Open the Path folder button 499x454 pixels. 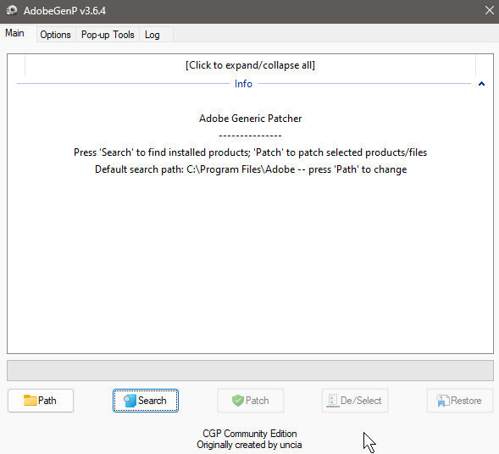pyautogui.click(x=41, y=401)
